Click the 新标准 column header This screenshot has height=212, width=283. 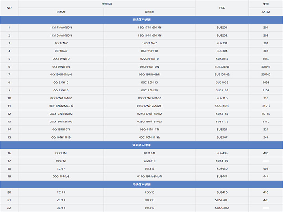click(149, 12)
